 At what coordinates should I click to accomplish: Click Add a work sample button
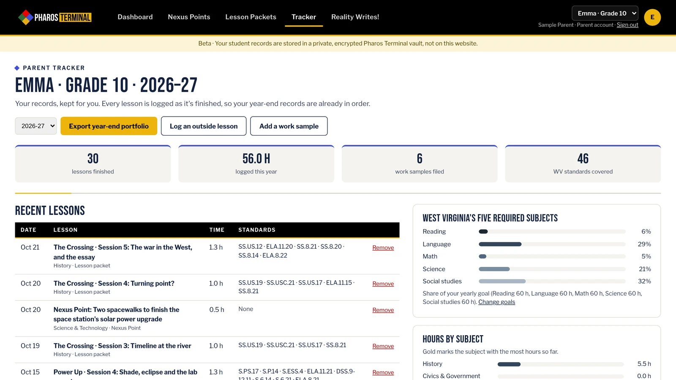289,126
